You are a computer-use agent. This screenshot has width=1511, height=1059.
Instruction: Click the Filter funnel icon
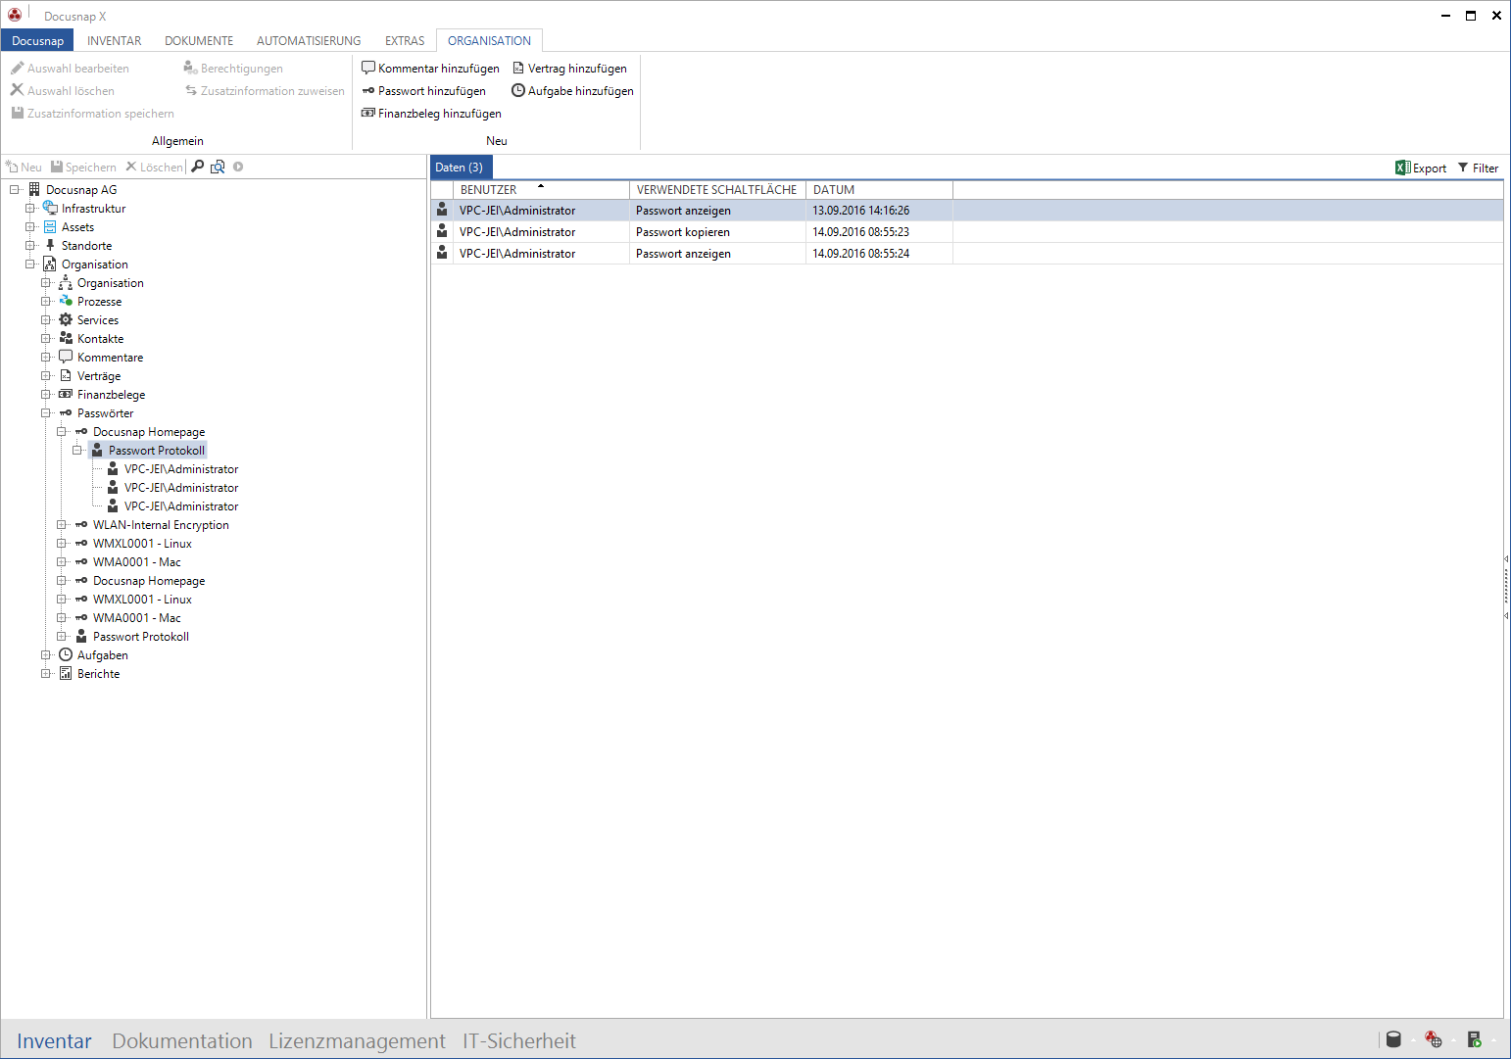click(x=1463, y=168)
